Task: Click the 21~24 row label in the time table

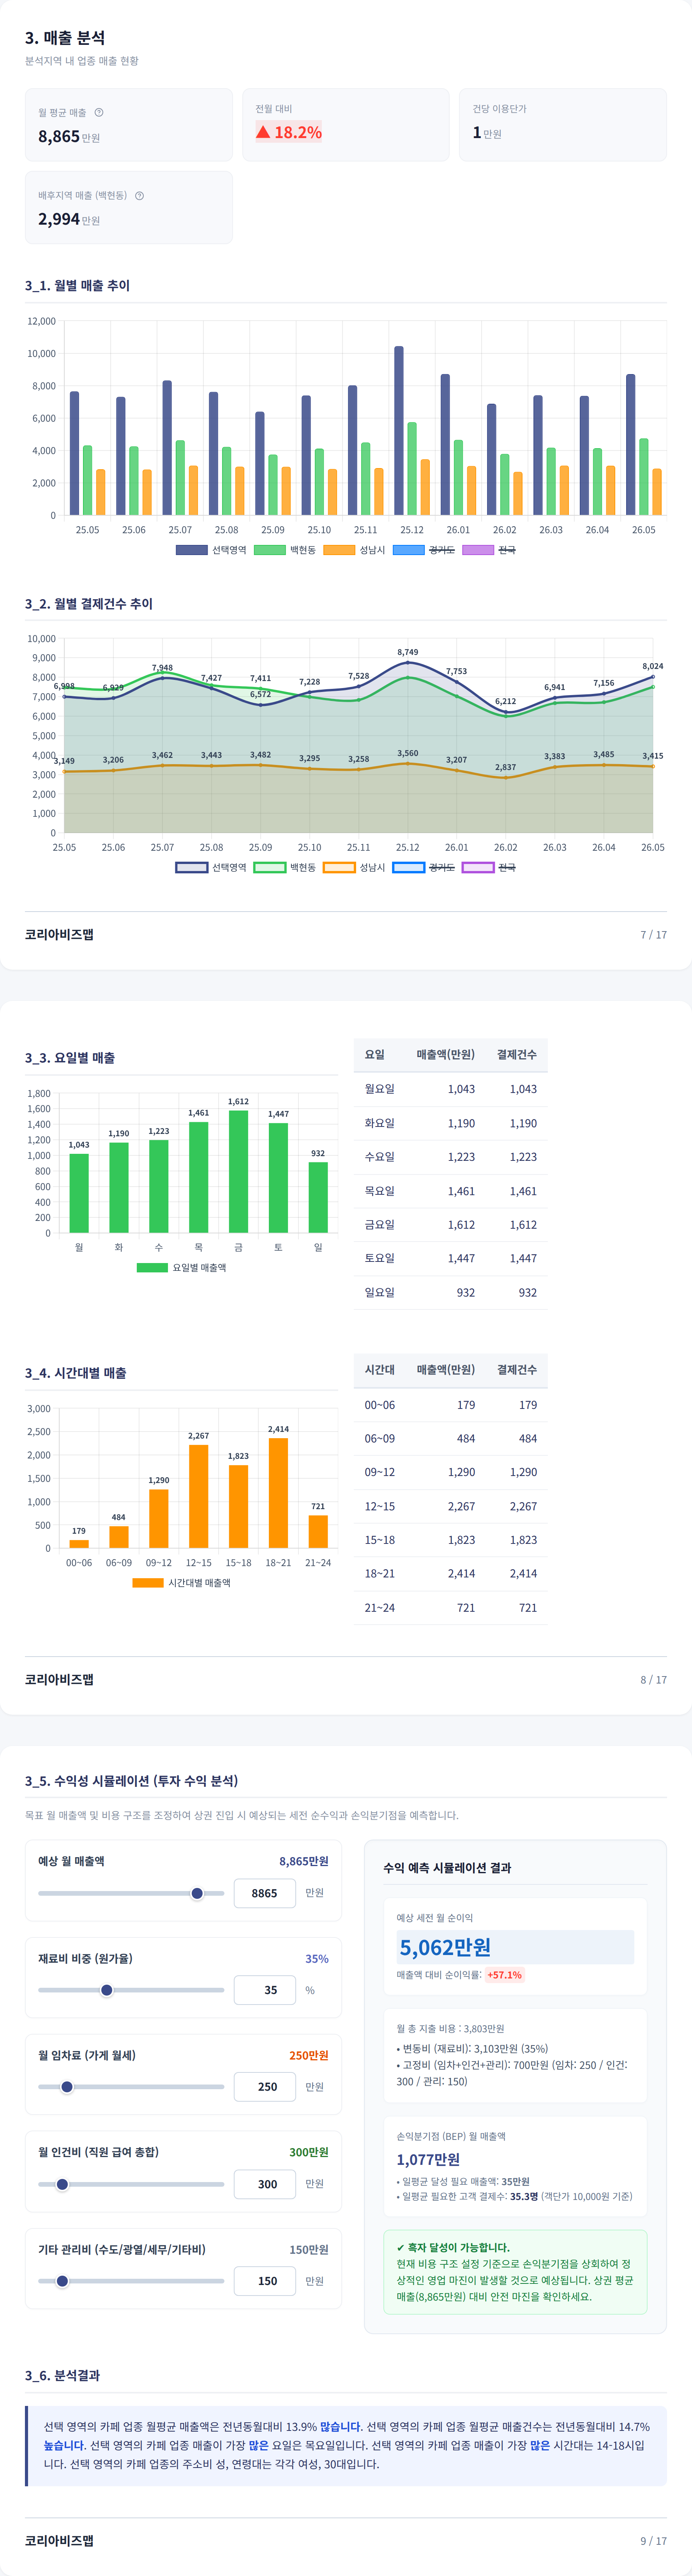Action: [380, 1608]
